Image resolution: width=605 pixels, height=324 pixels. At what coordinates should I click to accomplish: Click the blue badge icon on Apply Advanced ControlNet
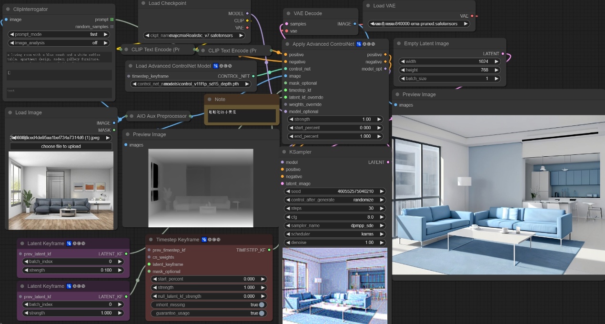(359, 44)
